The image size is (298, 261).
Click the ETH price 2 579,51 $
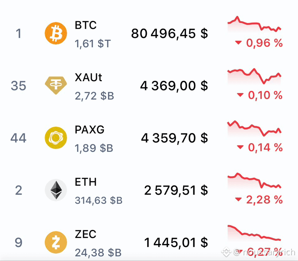pos(176,190)
